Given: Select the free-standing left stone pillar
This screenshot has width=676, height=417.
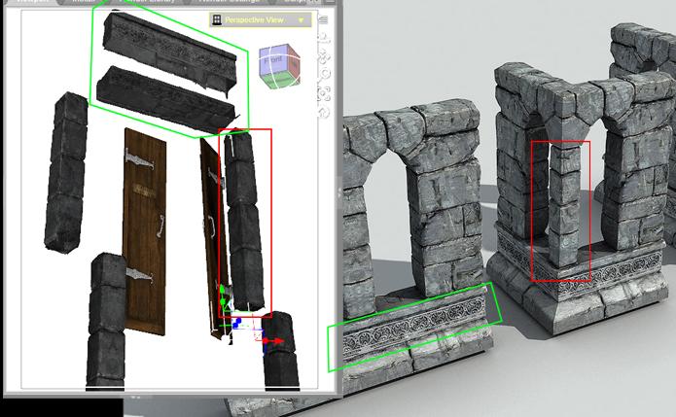Looking at the screenshot, I should click(x=66, y=172).
